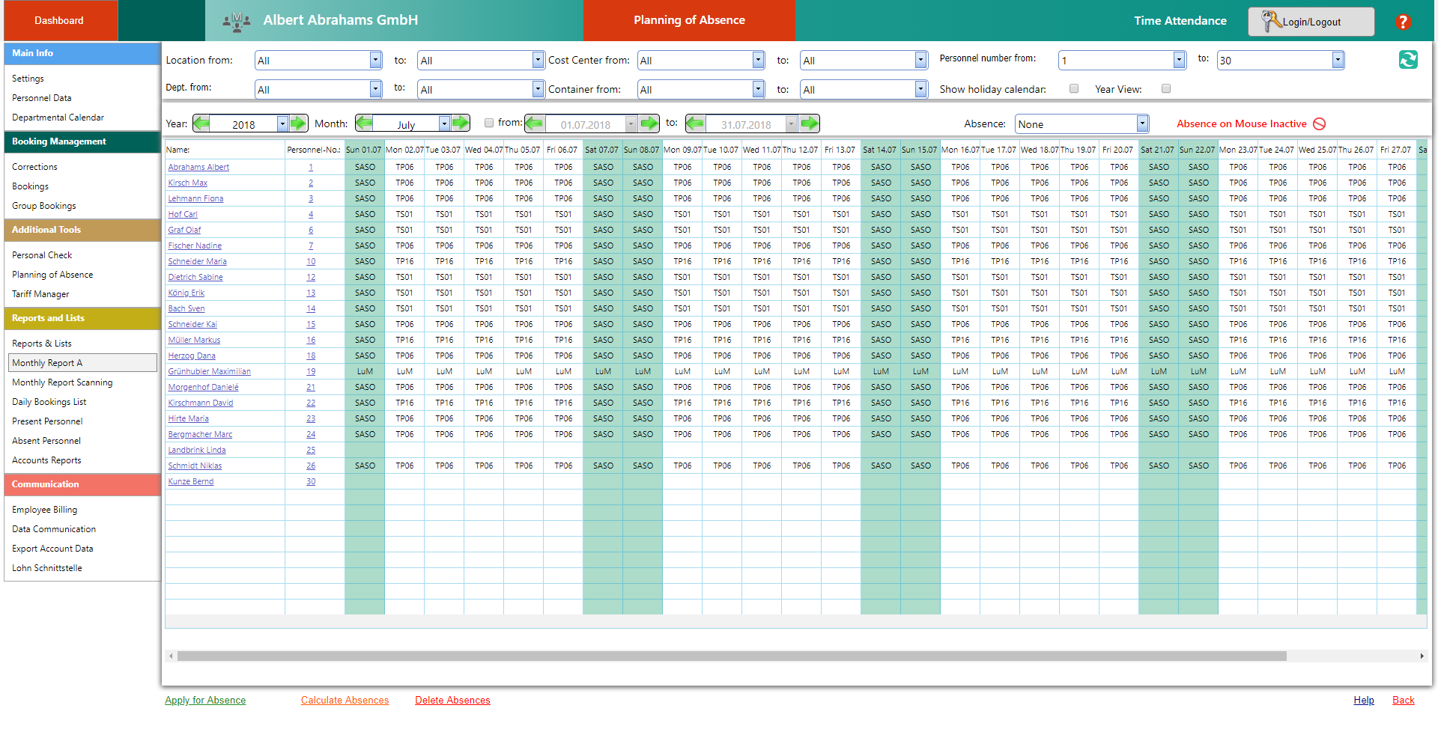Click the horizontal scrollbar thumb
Image resolution: width=1438 pixels, height=729 pixels.
tap(732, 656)
